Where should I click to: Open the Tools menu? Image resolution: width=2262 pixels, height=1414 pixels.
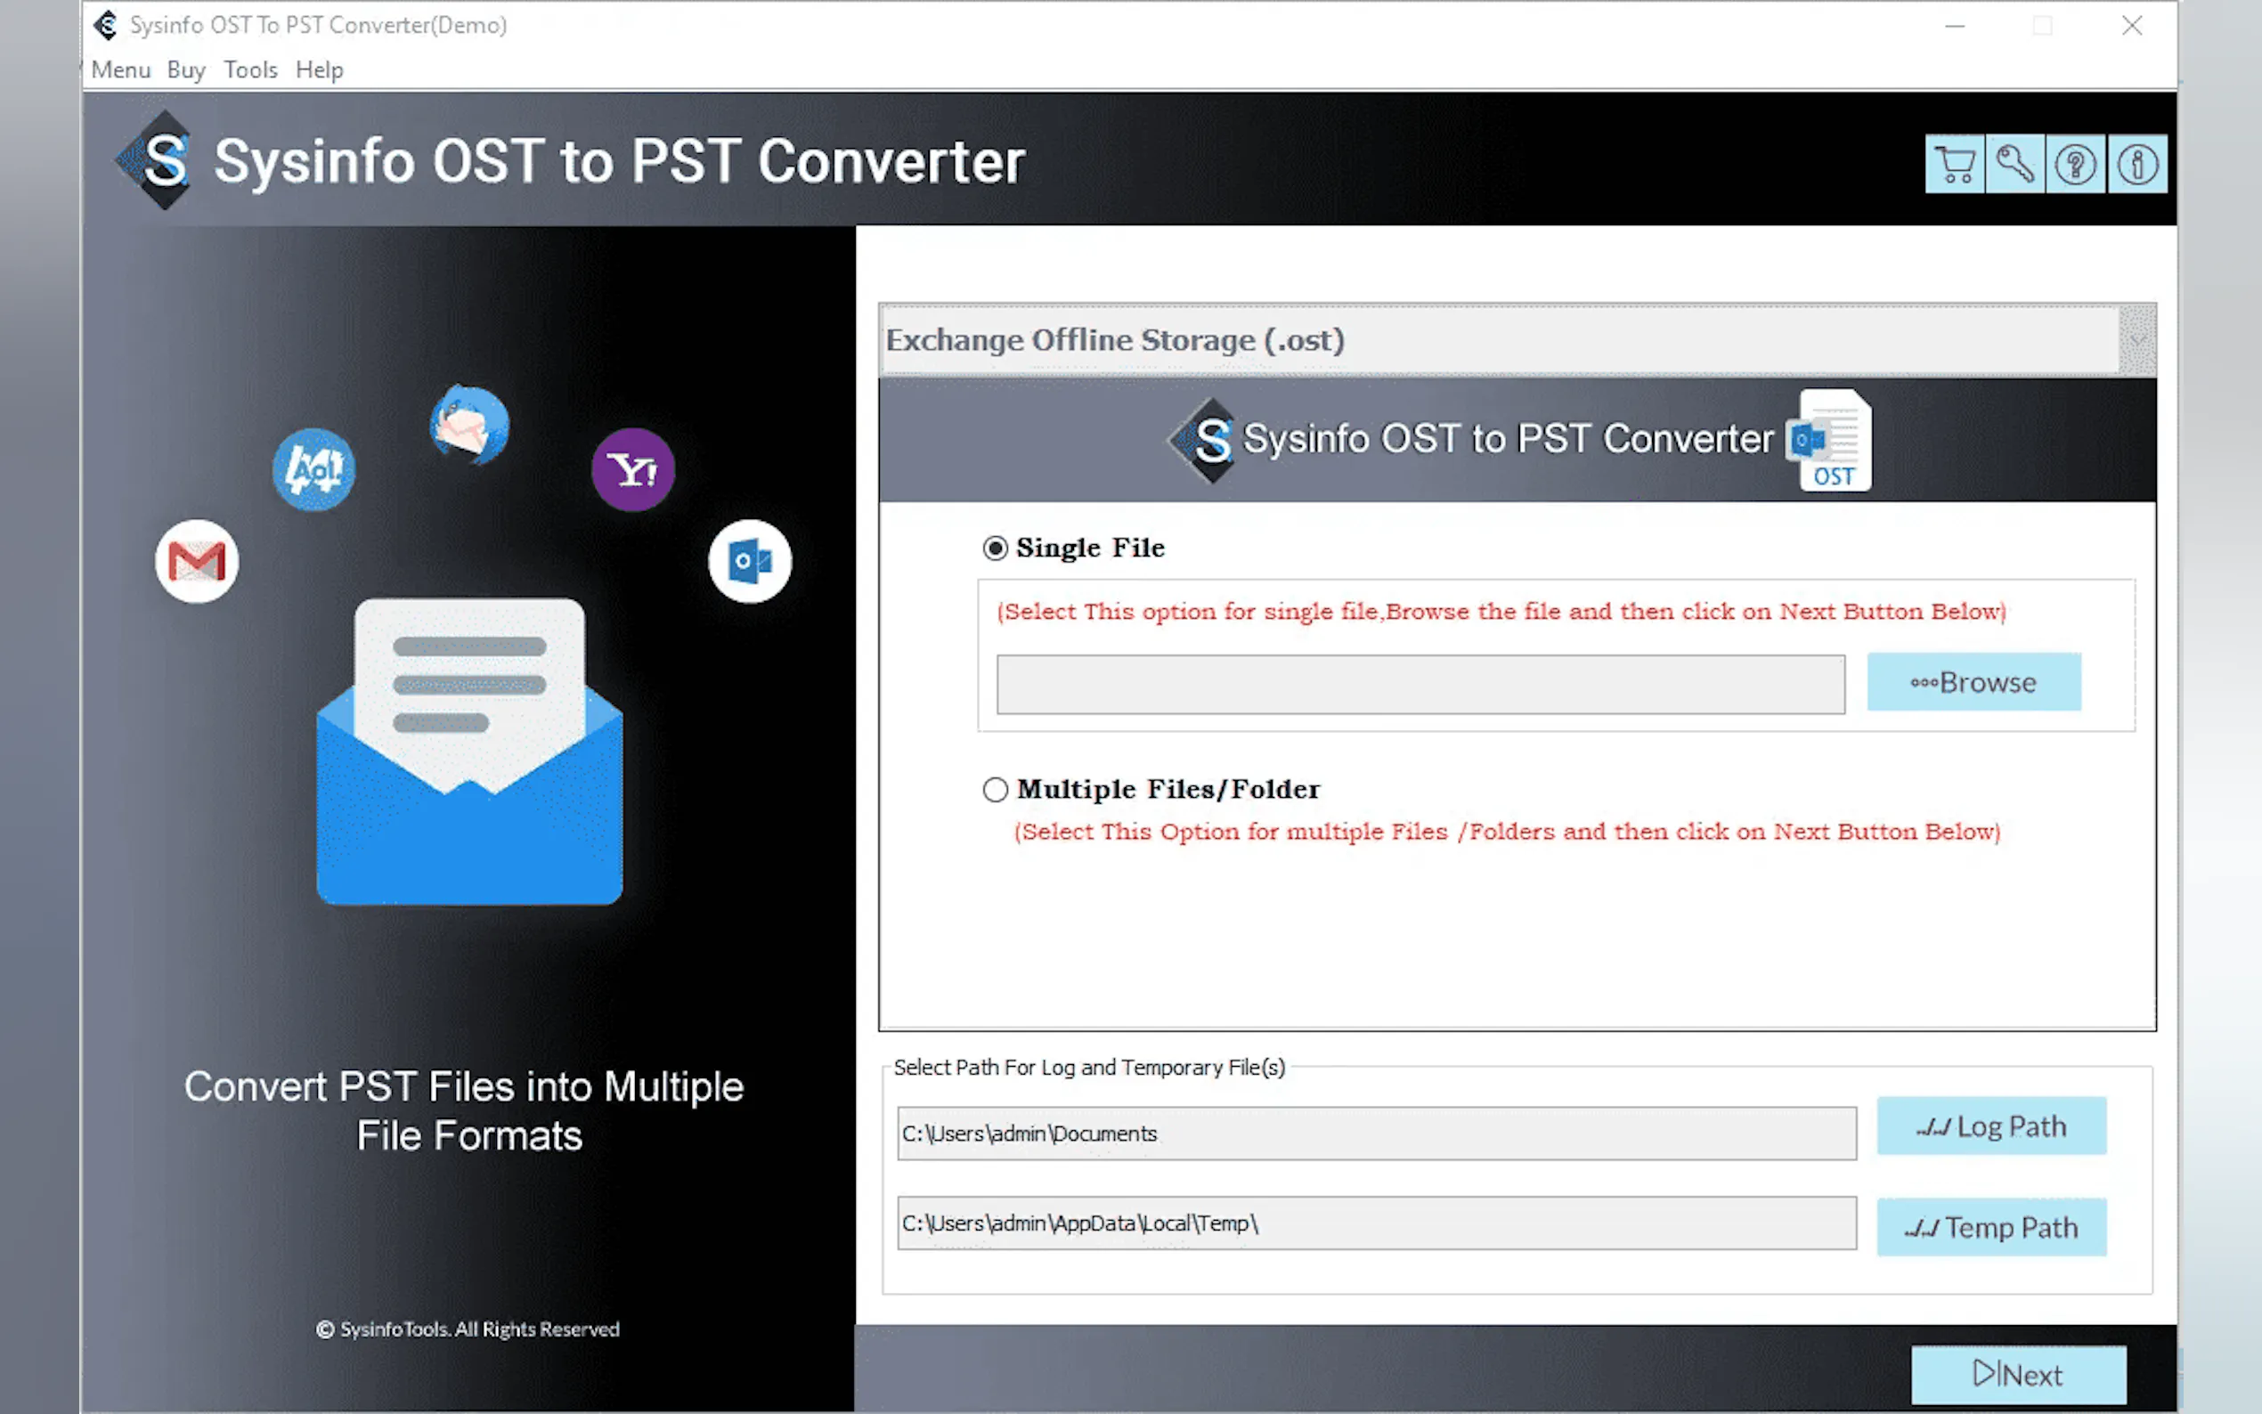pyautogui.click(x=250, y=70)
